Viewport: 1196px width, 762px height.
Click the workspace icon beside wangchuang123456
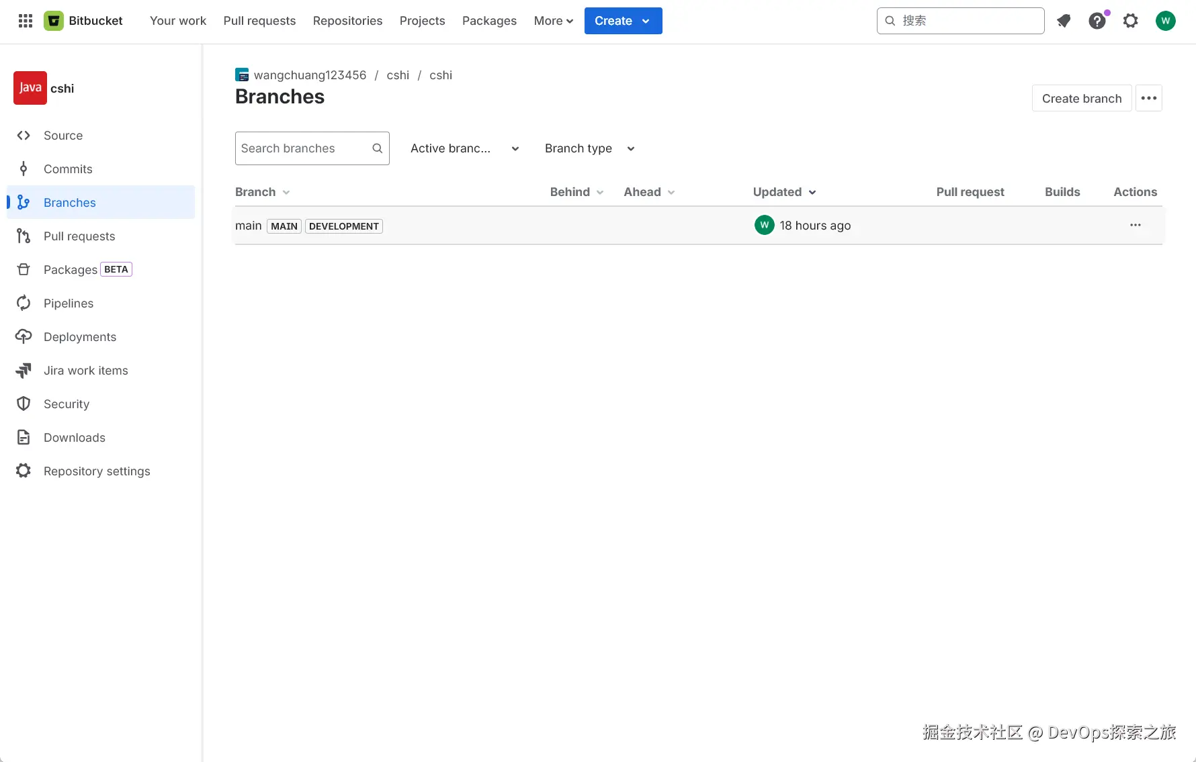(x=242, y=75)
